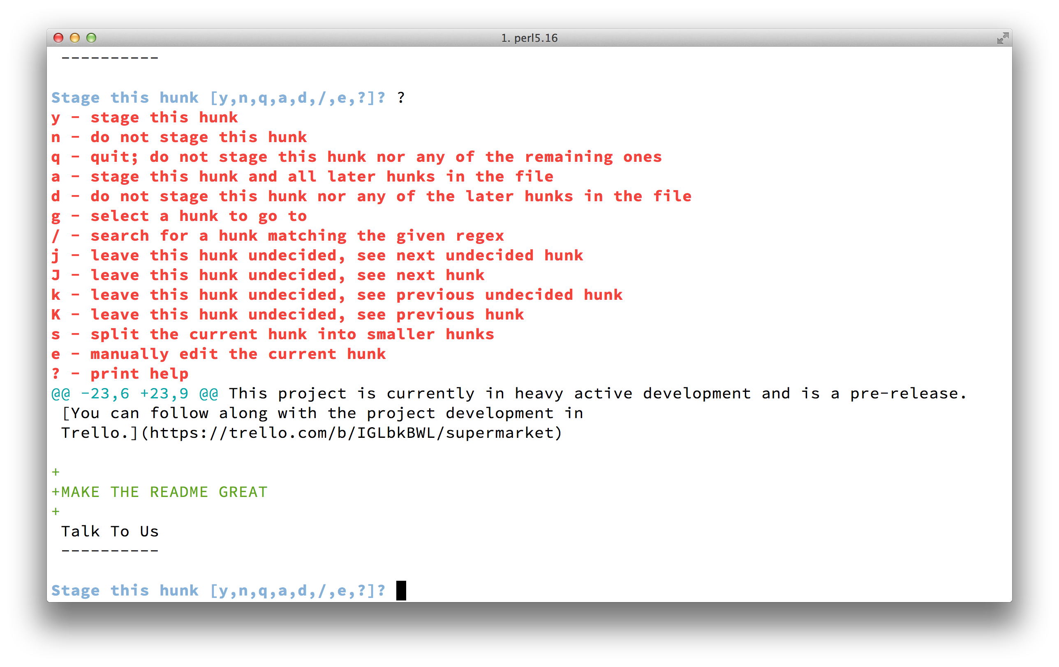Click the 'e - manually edit the current hunk' line
The image size is (1059, 667).
[219, 354]
